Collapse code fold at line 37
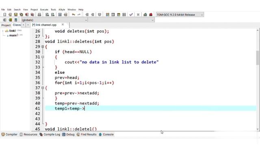Screen dimensions: 260x146 pos(43,88)
